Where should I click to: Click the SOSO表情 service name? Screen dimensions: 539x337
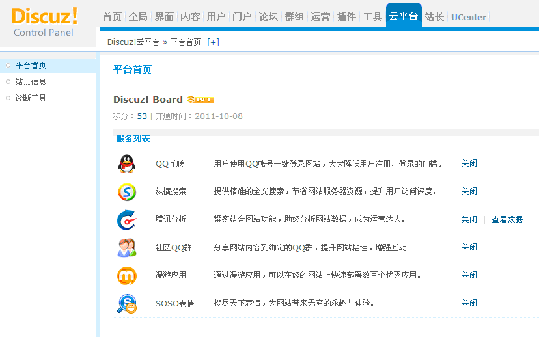pos(175,304)
